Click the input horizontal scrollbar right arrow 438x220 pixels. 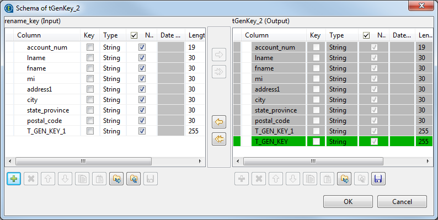pyautogui.click(x=200, y=161)
